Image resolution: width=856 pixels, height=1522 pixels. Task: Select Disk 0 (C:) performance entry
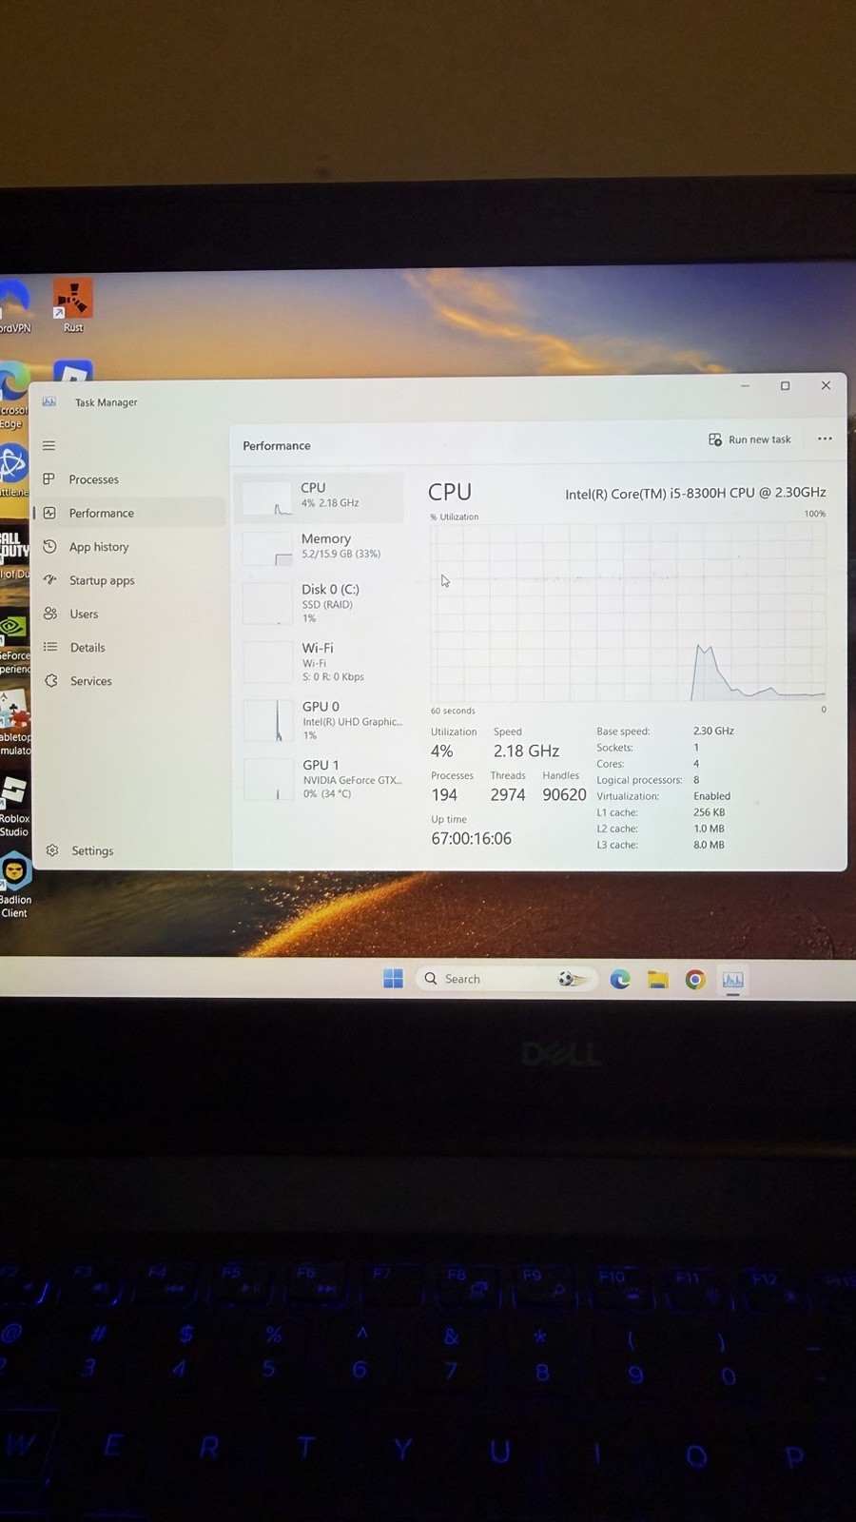click(x=319, y=603)
